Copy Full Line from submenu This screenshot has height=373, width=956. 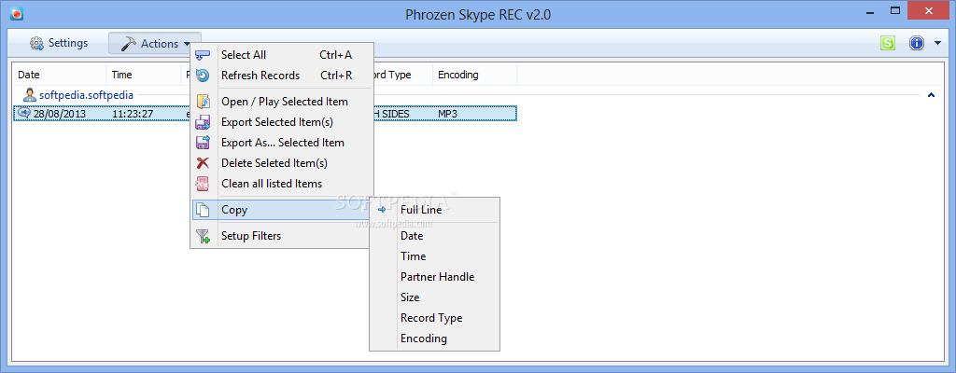pyautogui.click(x=435, y=210)
